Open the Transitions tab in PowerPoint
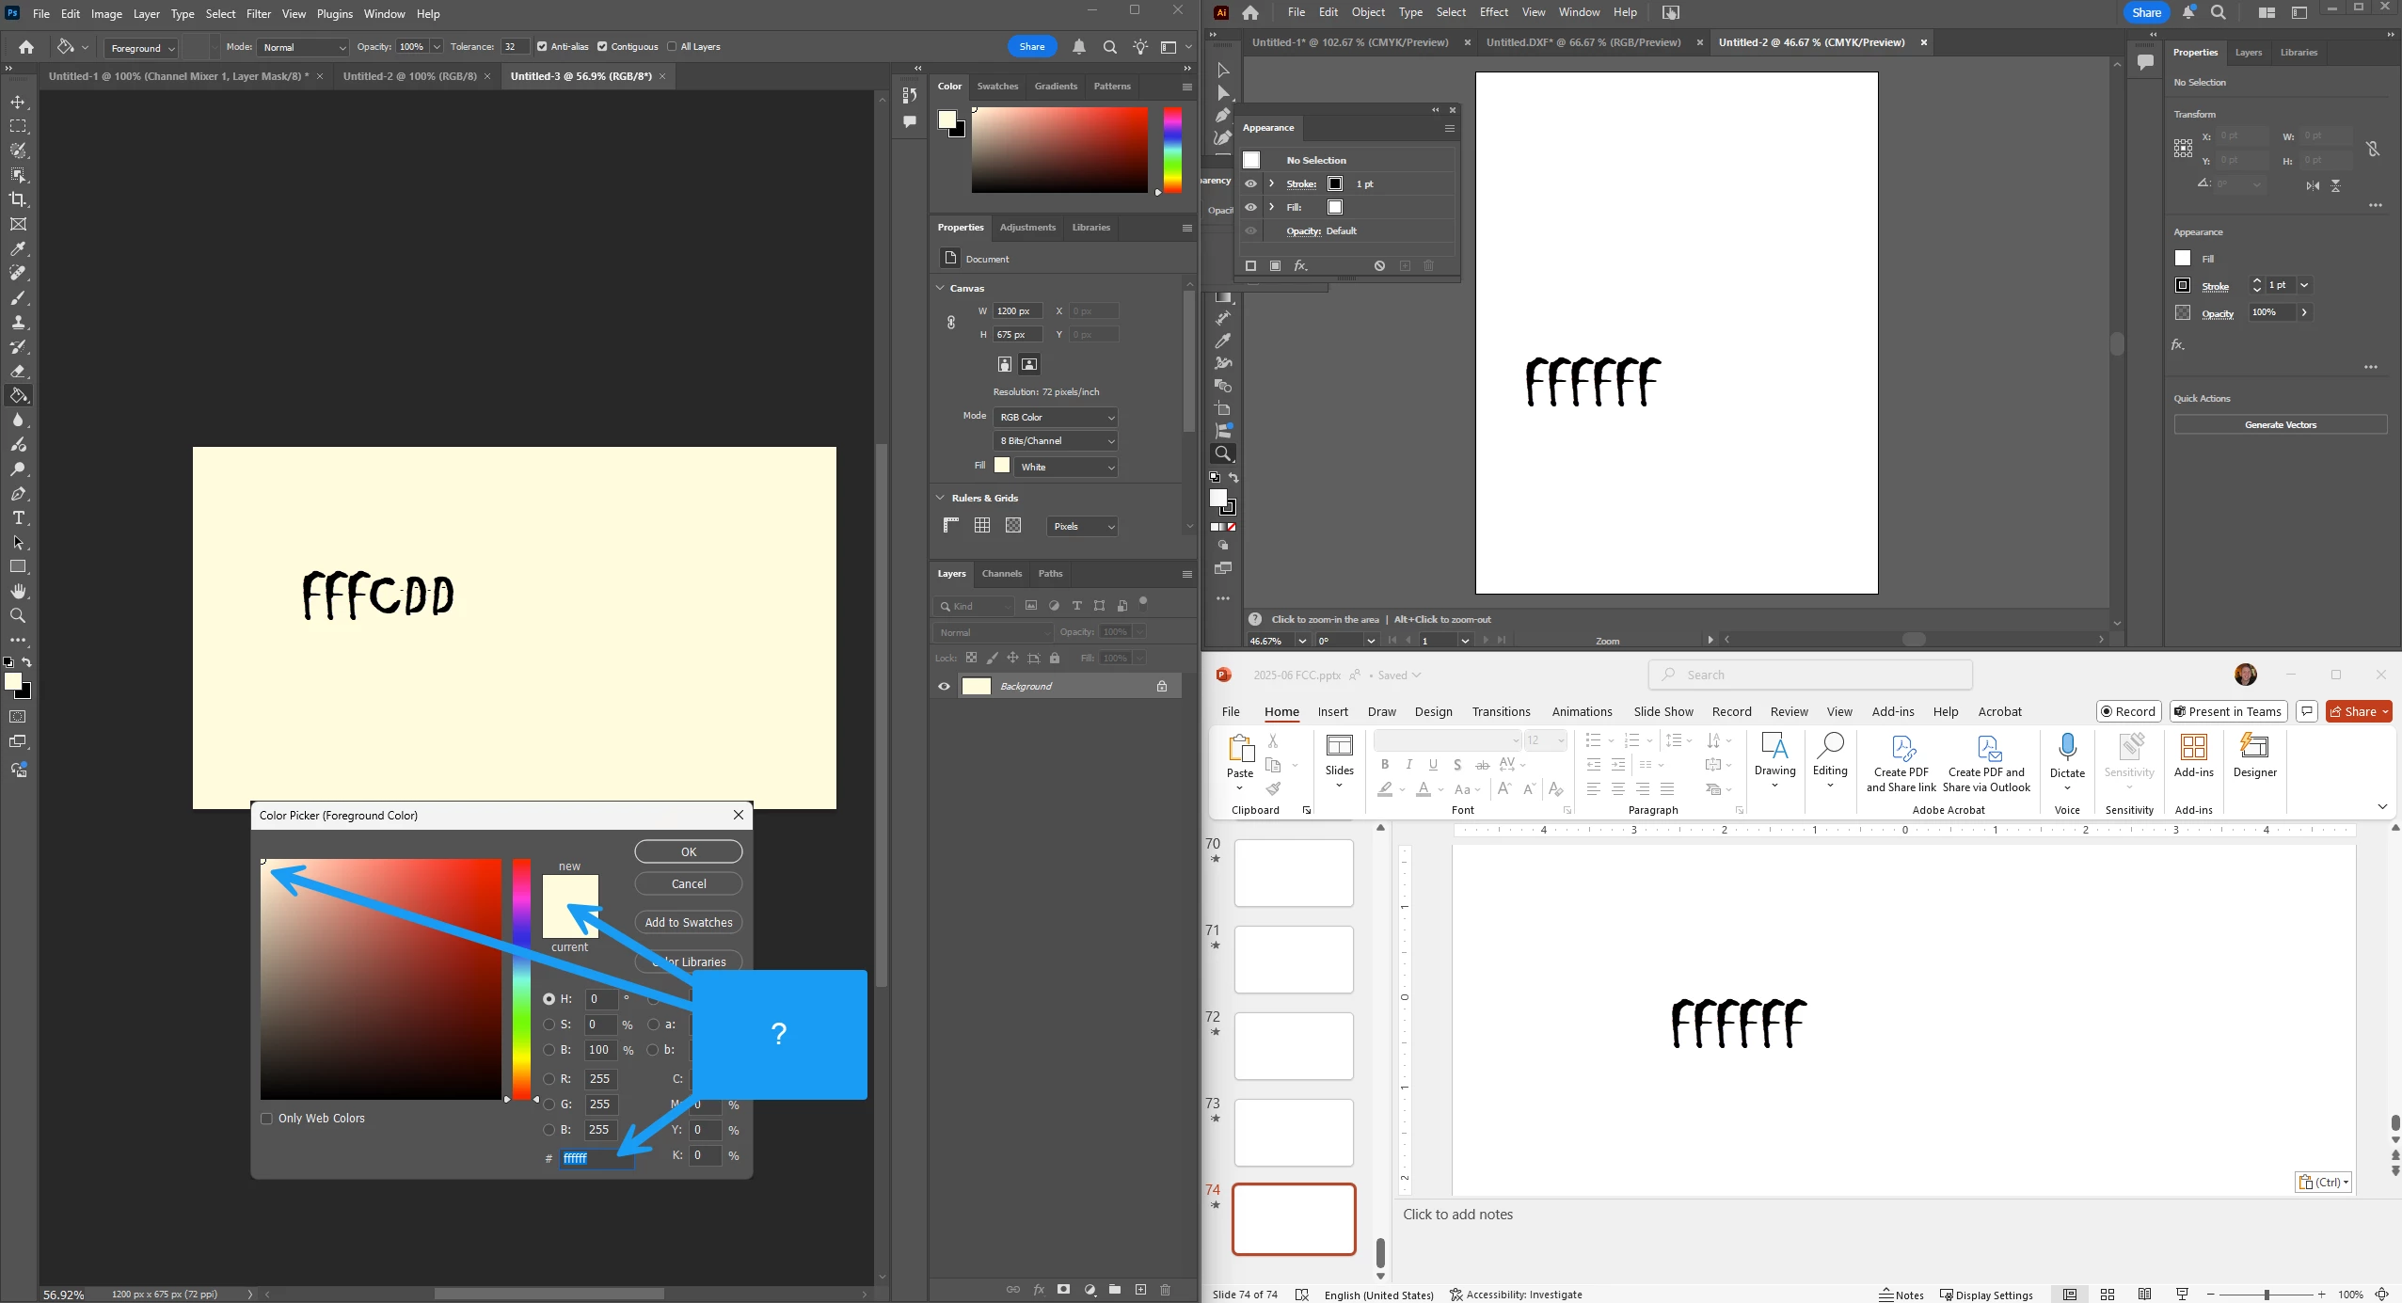 (x=1501, y=712)
